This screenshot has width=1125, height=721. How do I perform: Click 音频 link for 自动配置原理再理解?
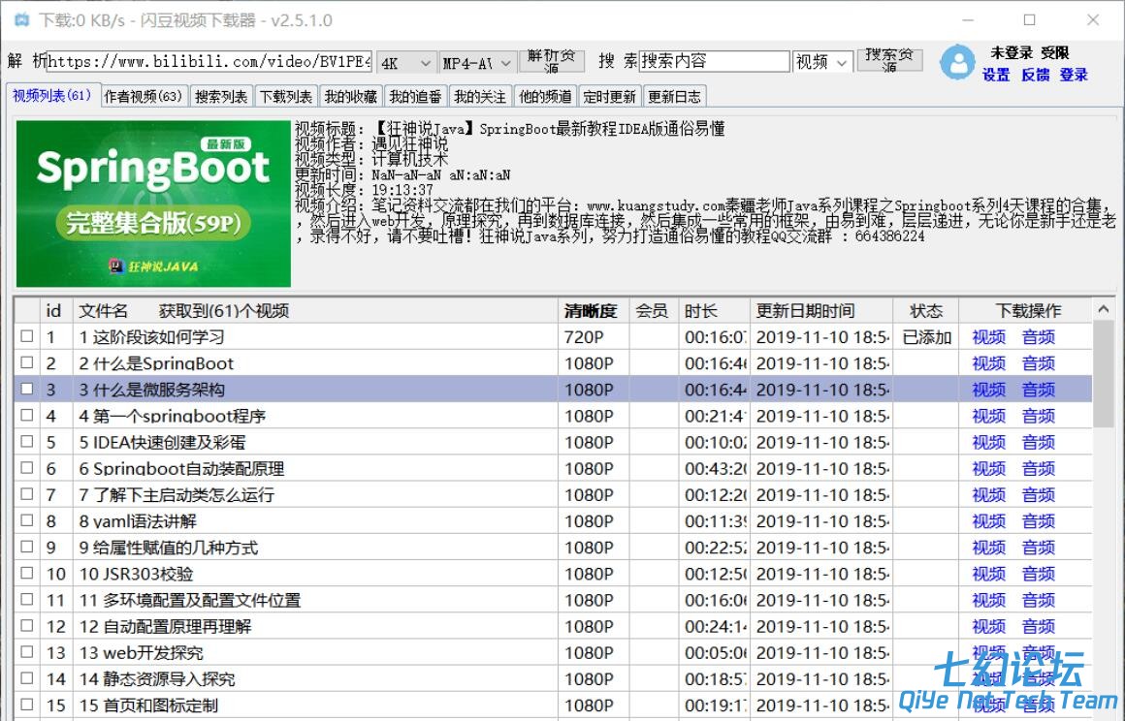click(x=1038, y=626)
